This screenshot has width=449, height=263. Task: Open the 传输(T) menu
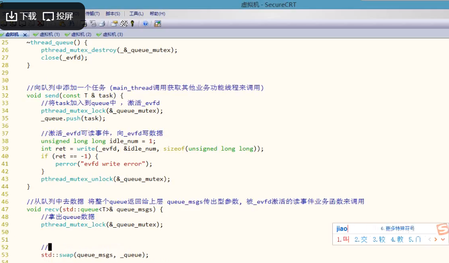(92, 13)
